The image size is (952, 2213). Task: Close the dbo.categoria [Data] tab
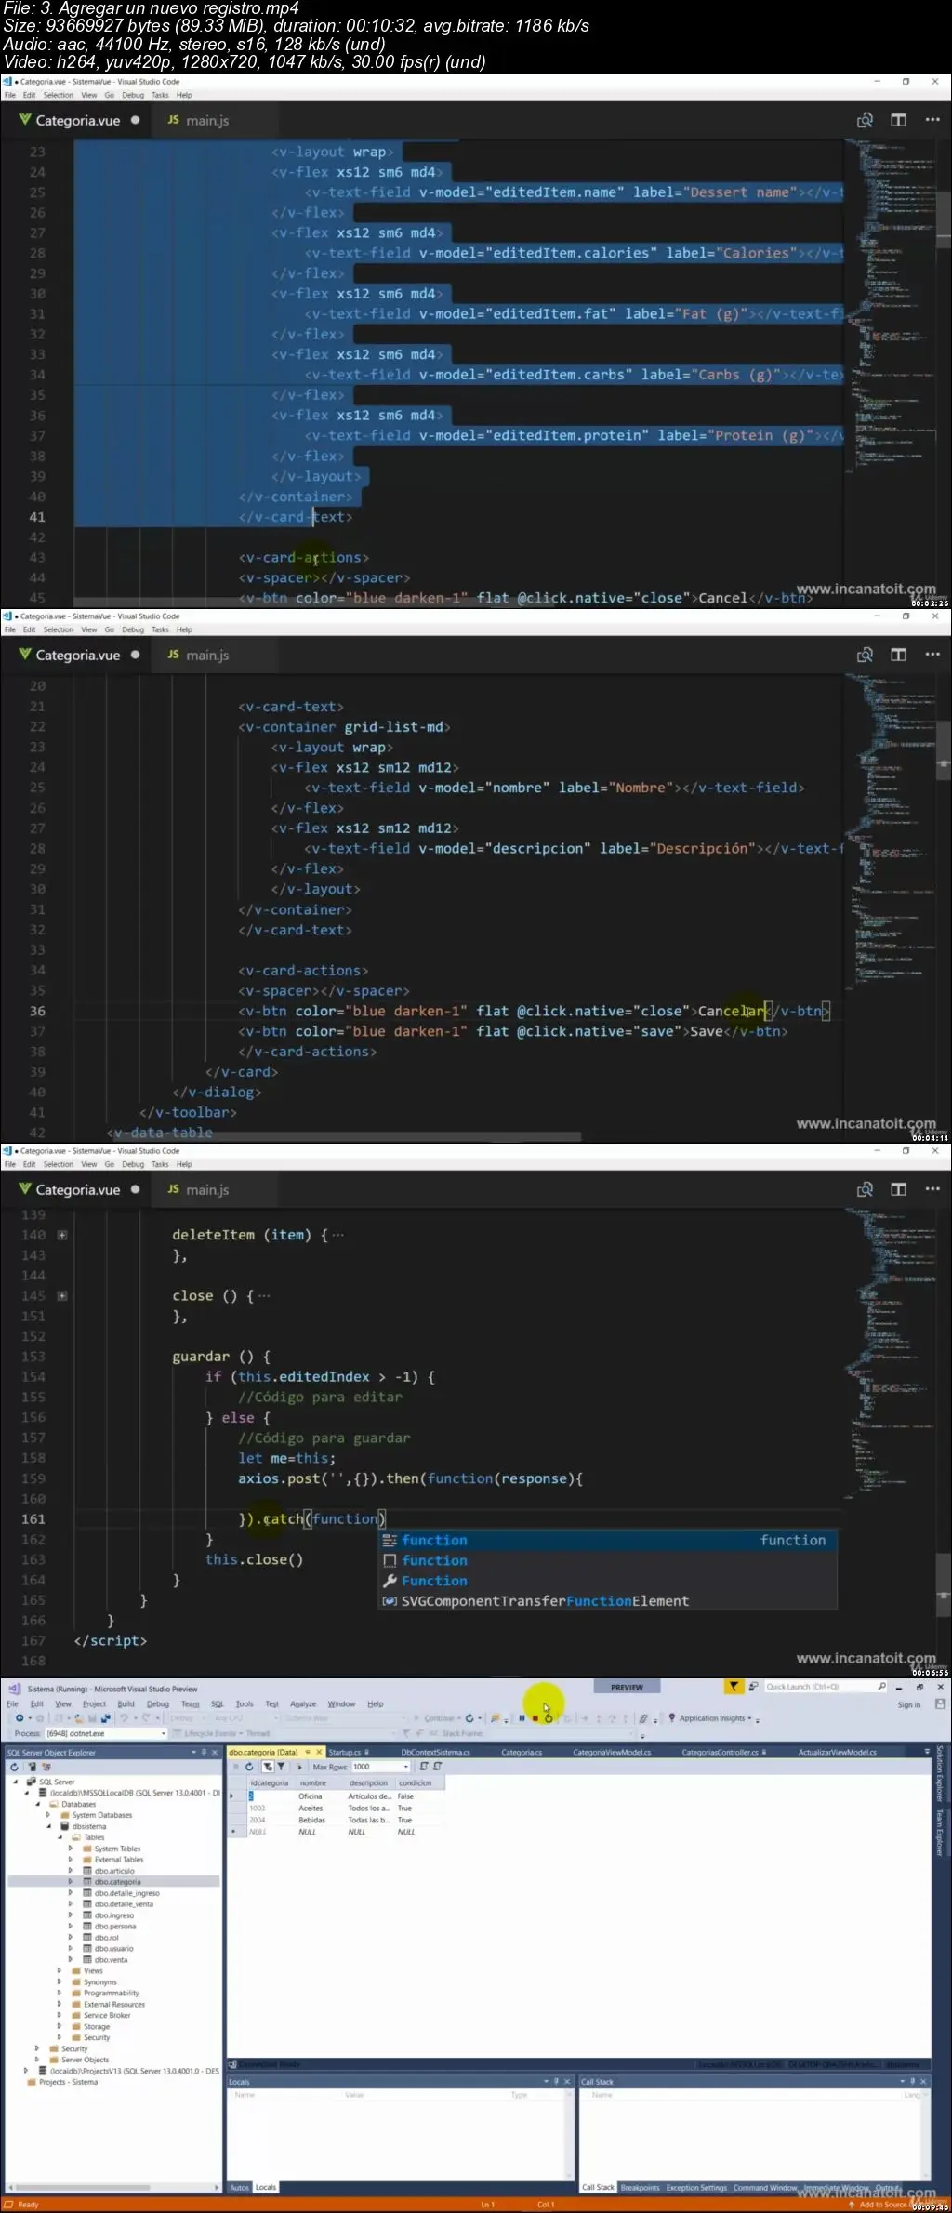318,1753
